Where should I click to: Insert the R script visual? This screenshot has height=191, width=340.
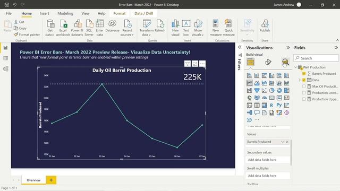click(x=271, y=105)
